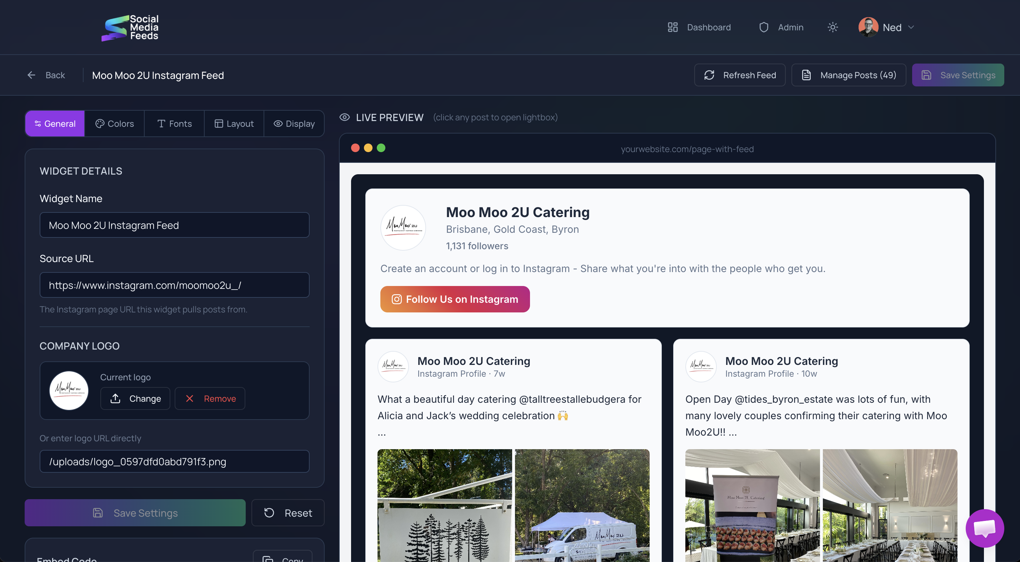Click the Source URL input field
The width and height of the screenshot is (1020, 562).
174,285
